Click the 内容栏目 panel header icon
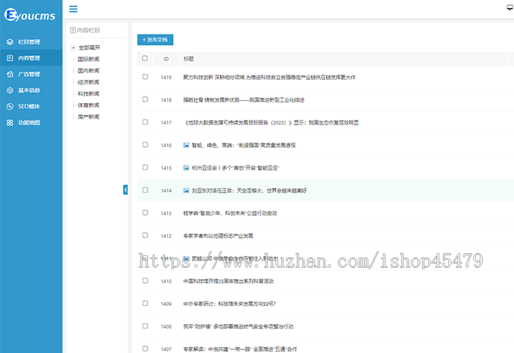Screen dimensions: 514x353 pyautogui.click(x=73, y=30)
